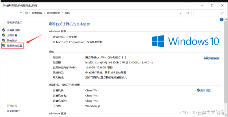Maximize the system window
This screenshot has width=228, height=117.
tap(212, 6)
